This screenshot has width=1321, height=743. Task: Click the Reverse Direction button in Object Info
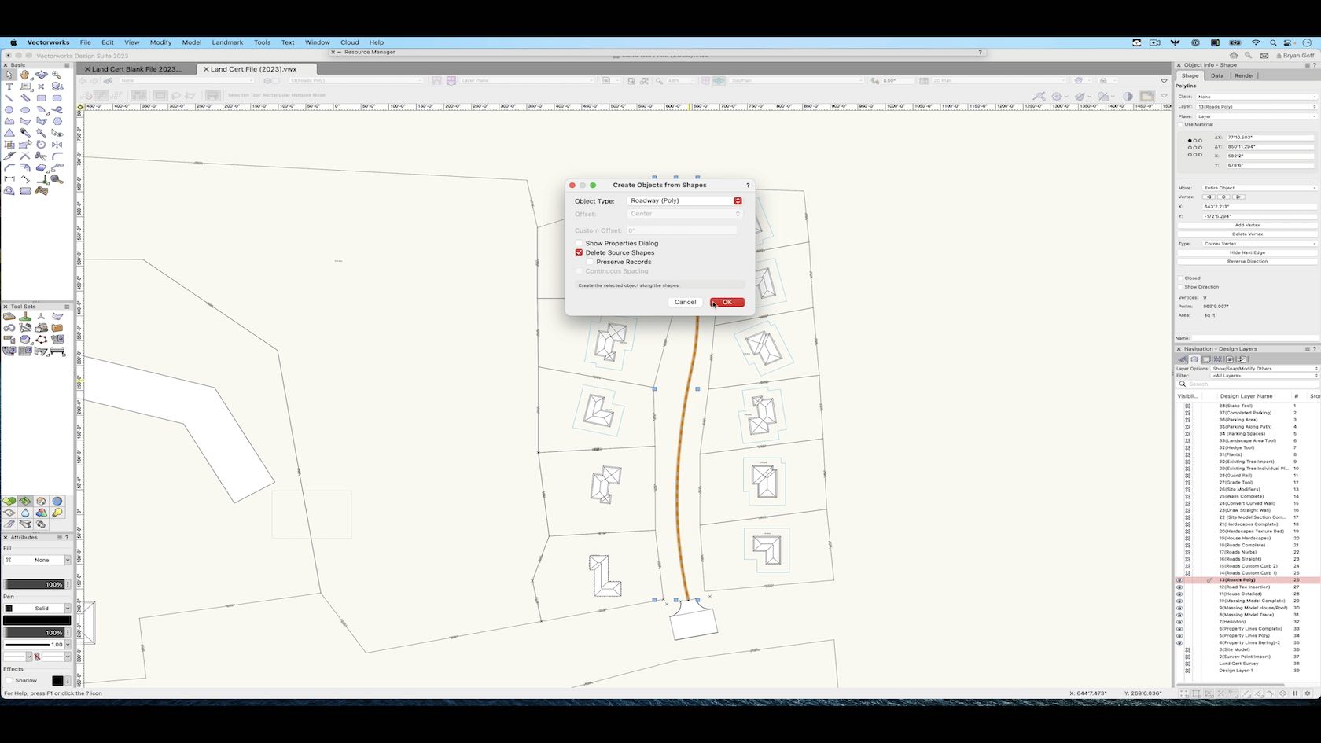click(x=1246, y=260)
